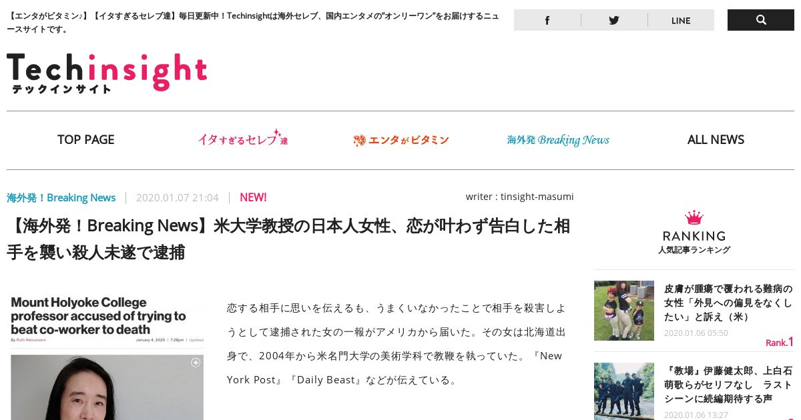
Task: Click the Mount Holyoke College article image
Action: click(x=107, y=358)
